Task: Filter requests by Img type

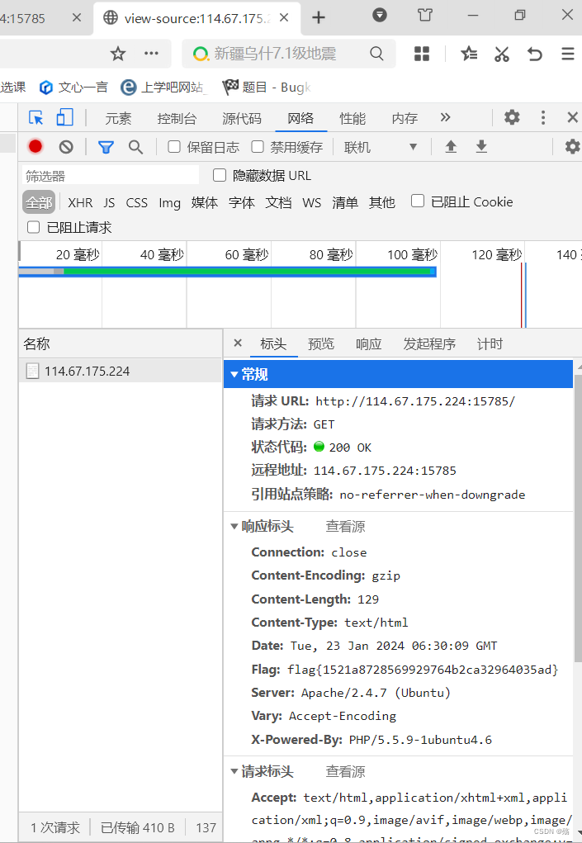Action: 169,202
